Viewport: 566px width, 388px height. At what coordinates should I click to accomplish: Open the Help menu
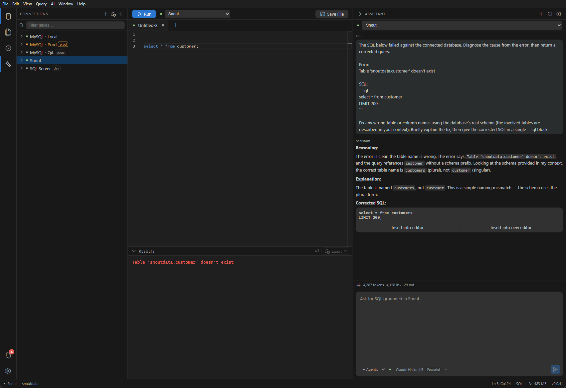82,4
